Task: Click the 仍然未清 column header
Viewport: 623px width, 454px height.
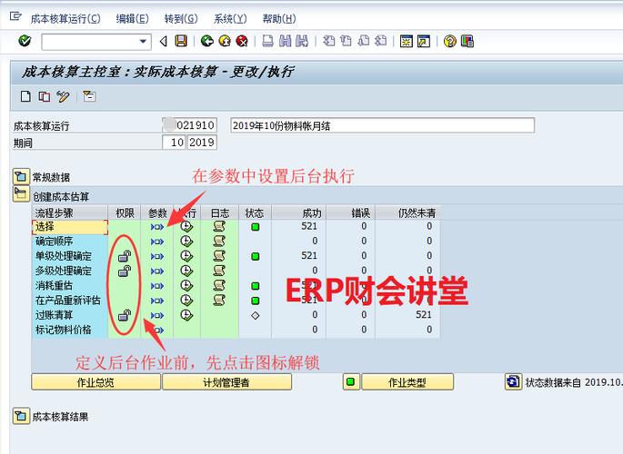Action: (x=407, y=212)
